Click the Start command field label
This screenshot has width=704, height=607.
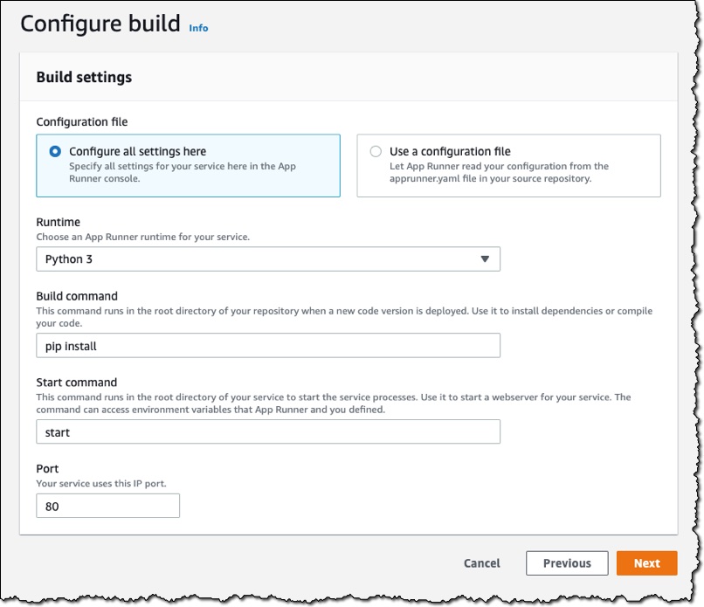coord(76,382)
